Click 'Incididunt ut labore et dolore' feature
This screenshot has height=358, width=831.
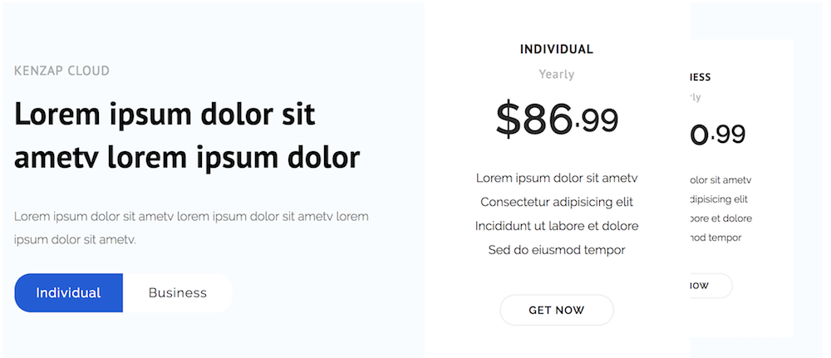557,226
